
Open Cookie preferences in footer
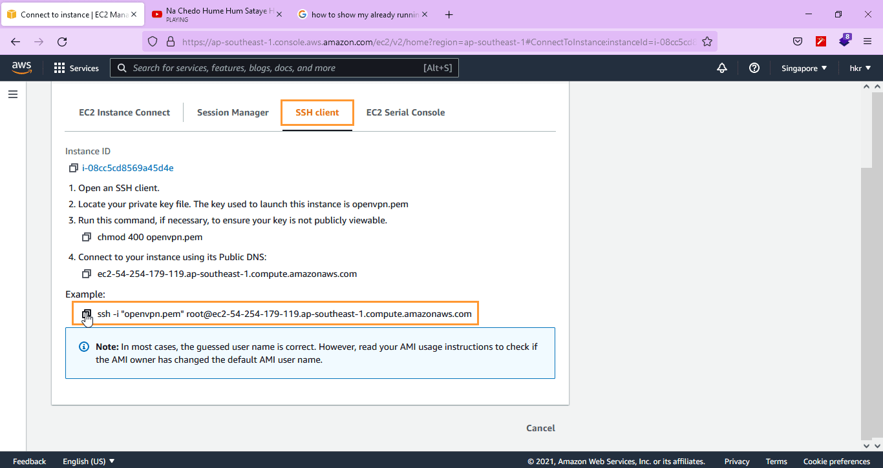[836, 461]
